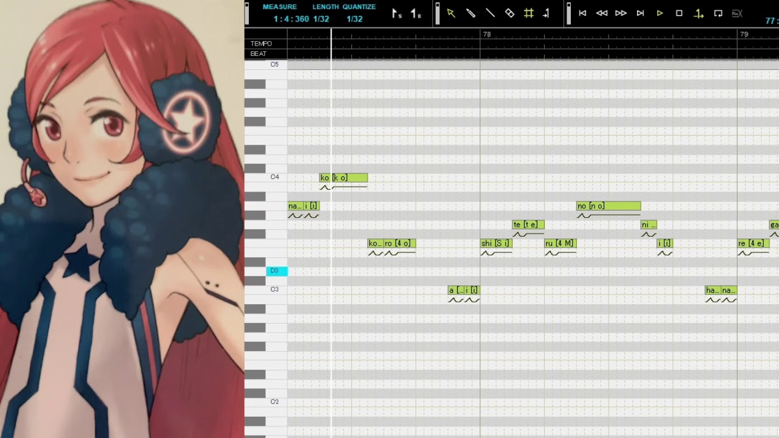Select the line tool
This screenshot has width=779, height=438.
click(490, 13)
